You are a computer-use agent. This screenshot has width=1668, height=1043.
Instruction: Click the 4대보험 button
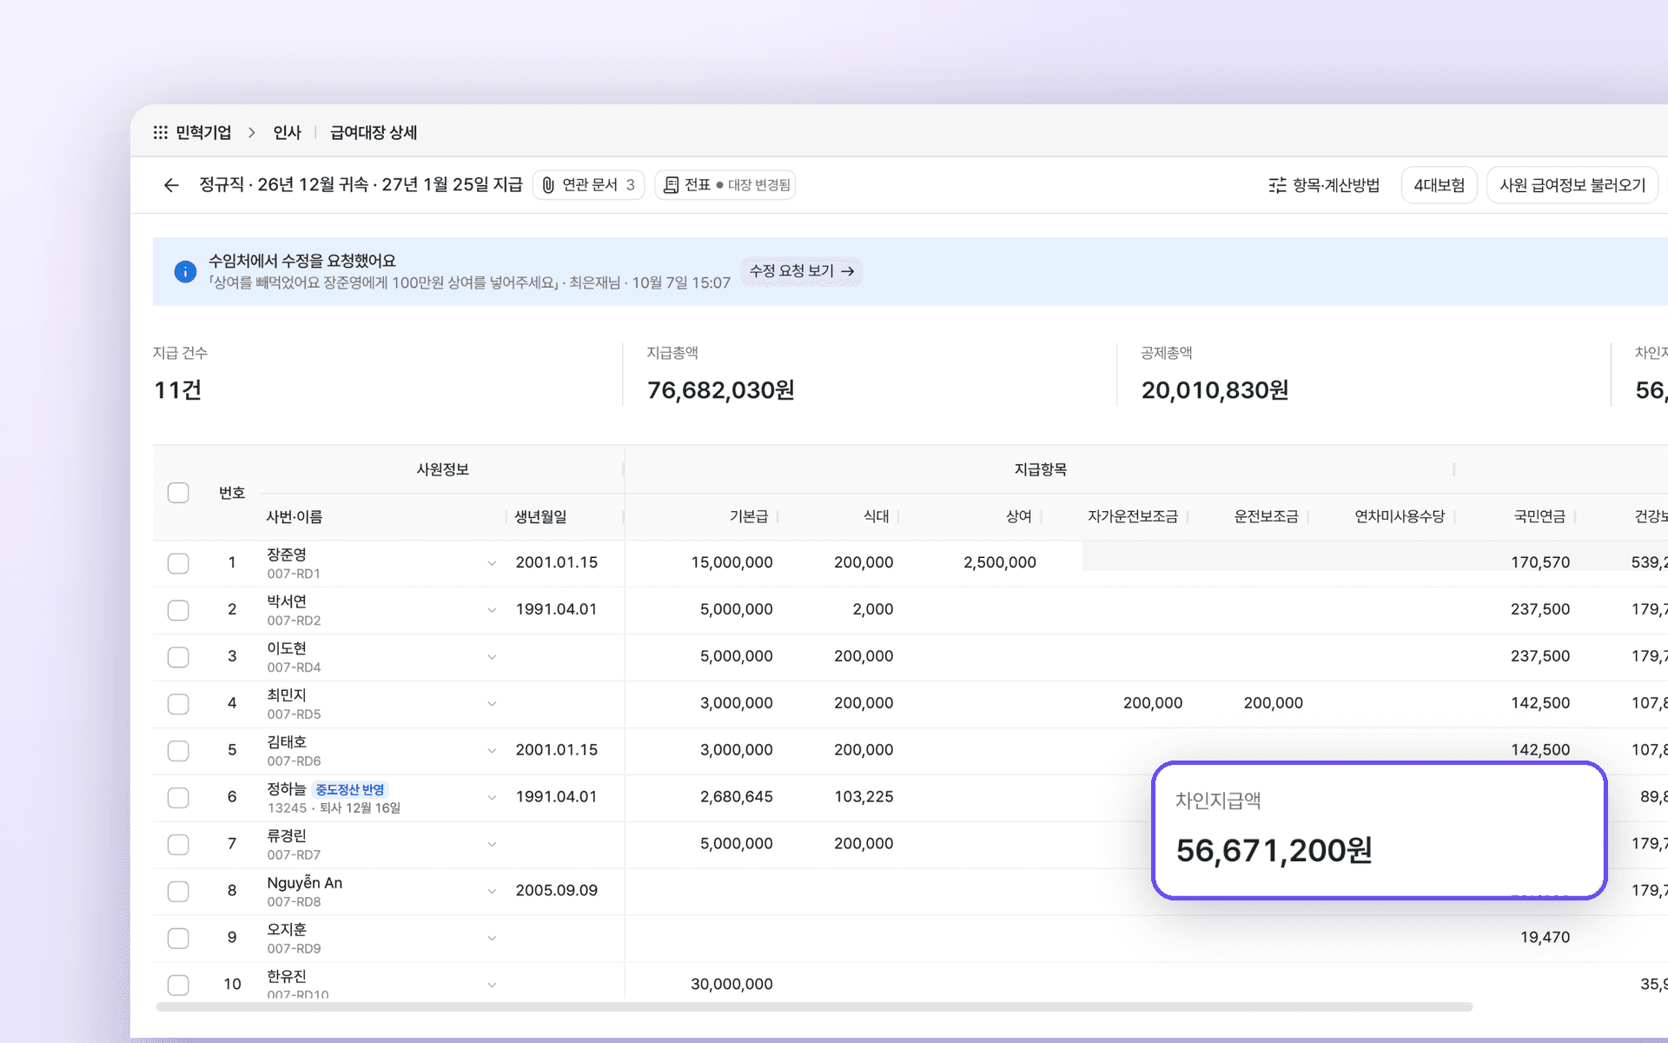(x=1439, y=185)
